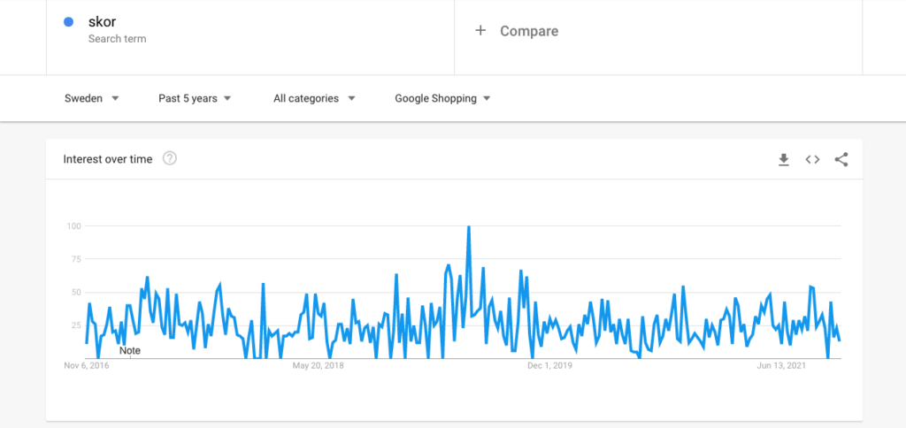Click the Note marker on the chart
The height and width of the screenshot is (428, 906).
click(x=130, y=350)
